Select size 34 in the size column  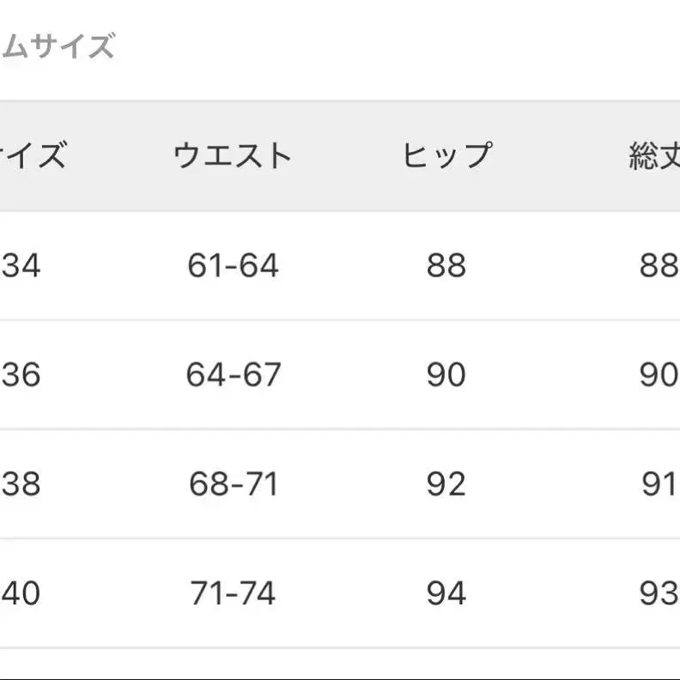coord(21,266)
